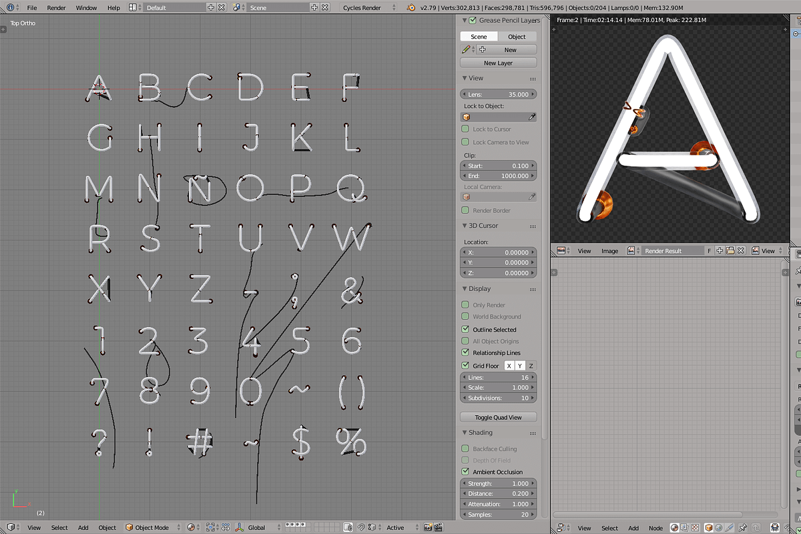Open the Cycles Render engine dropdown
The image size is (801, 534).
pyautogui.click(x=369, y=7)
